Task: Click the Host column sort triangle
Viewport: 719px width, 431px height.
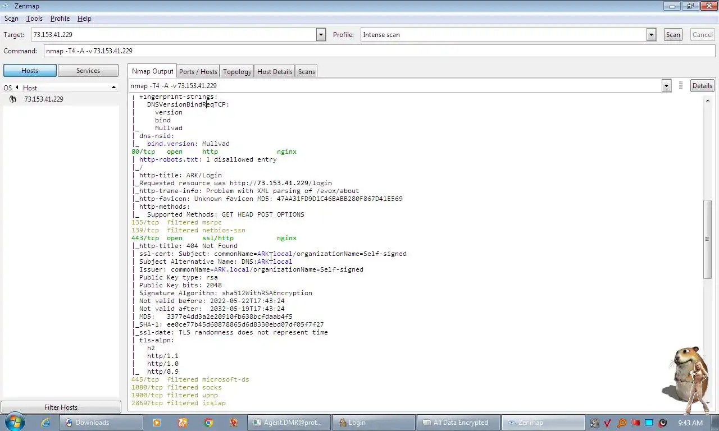Action: [113, 88]
